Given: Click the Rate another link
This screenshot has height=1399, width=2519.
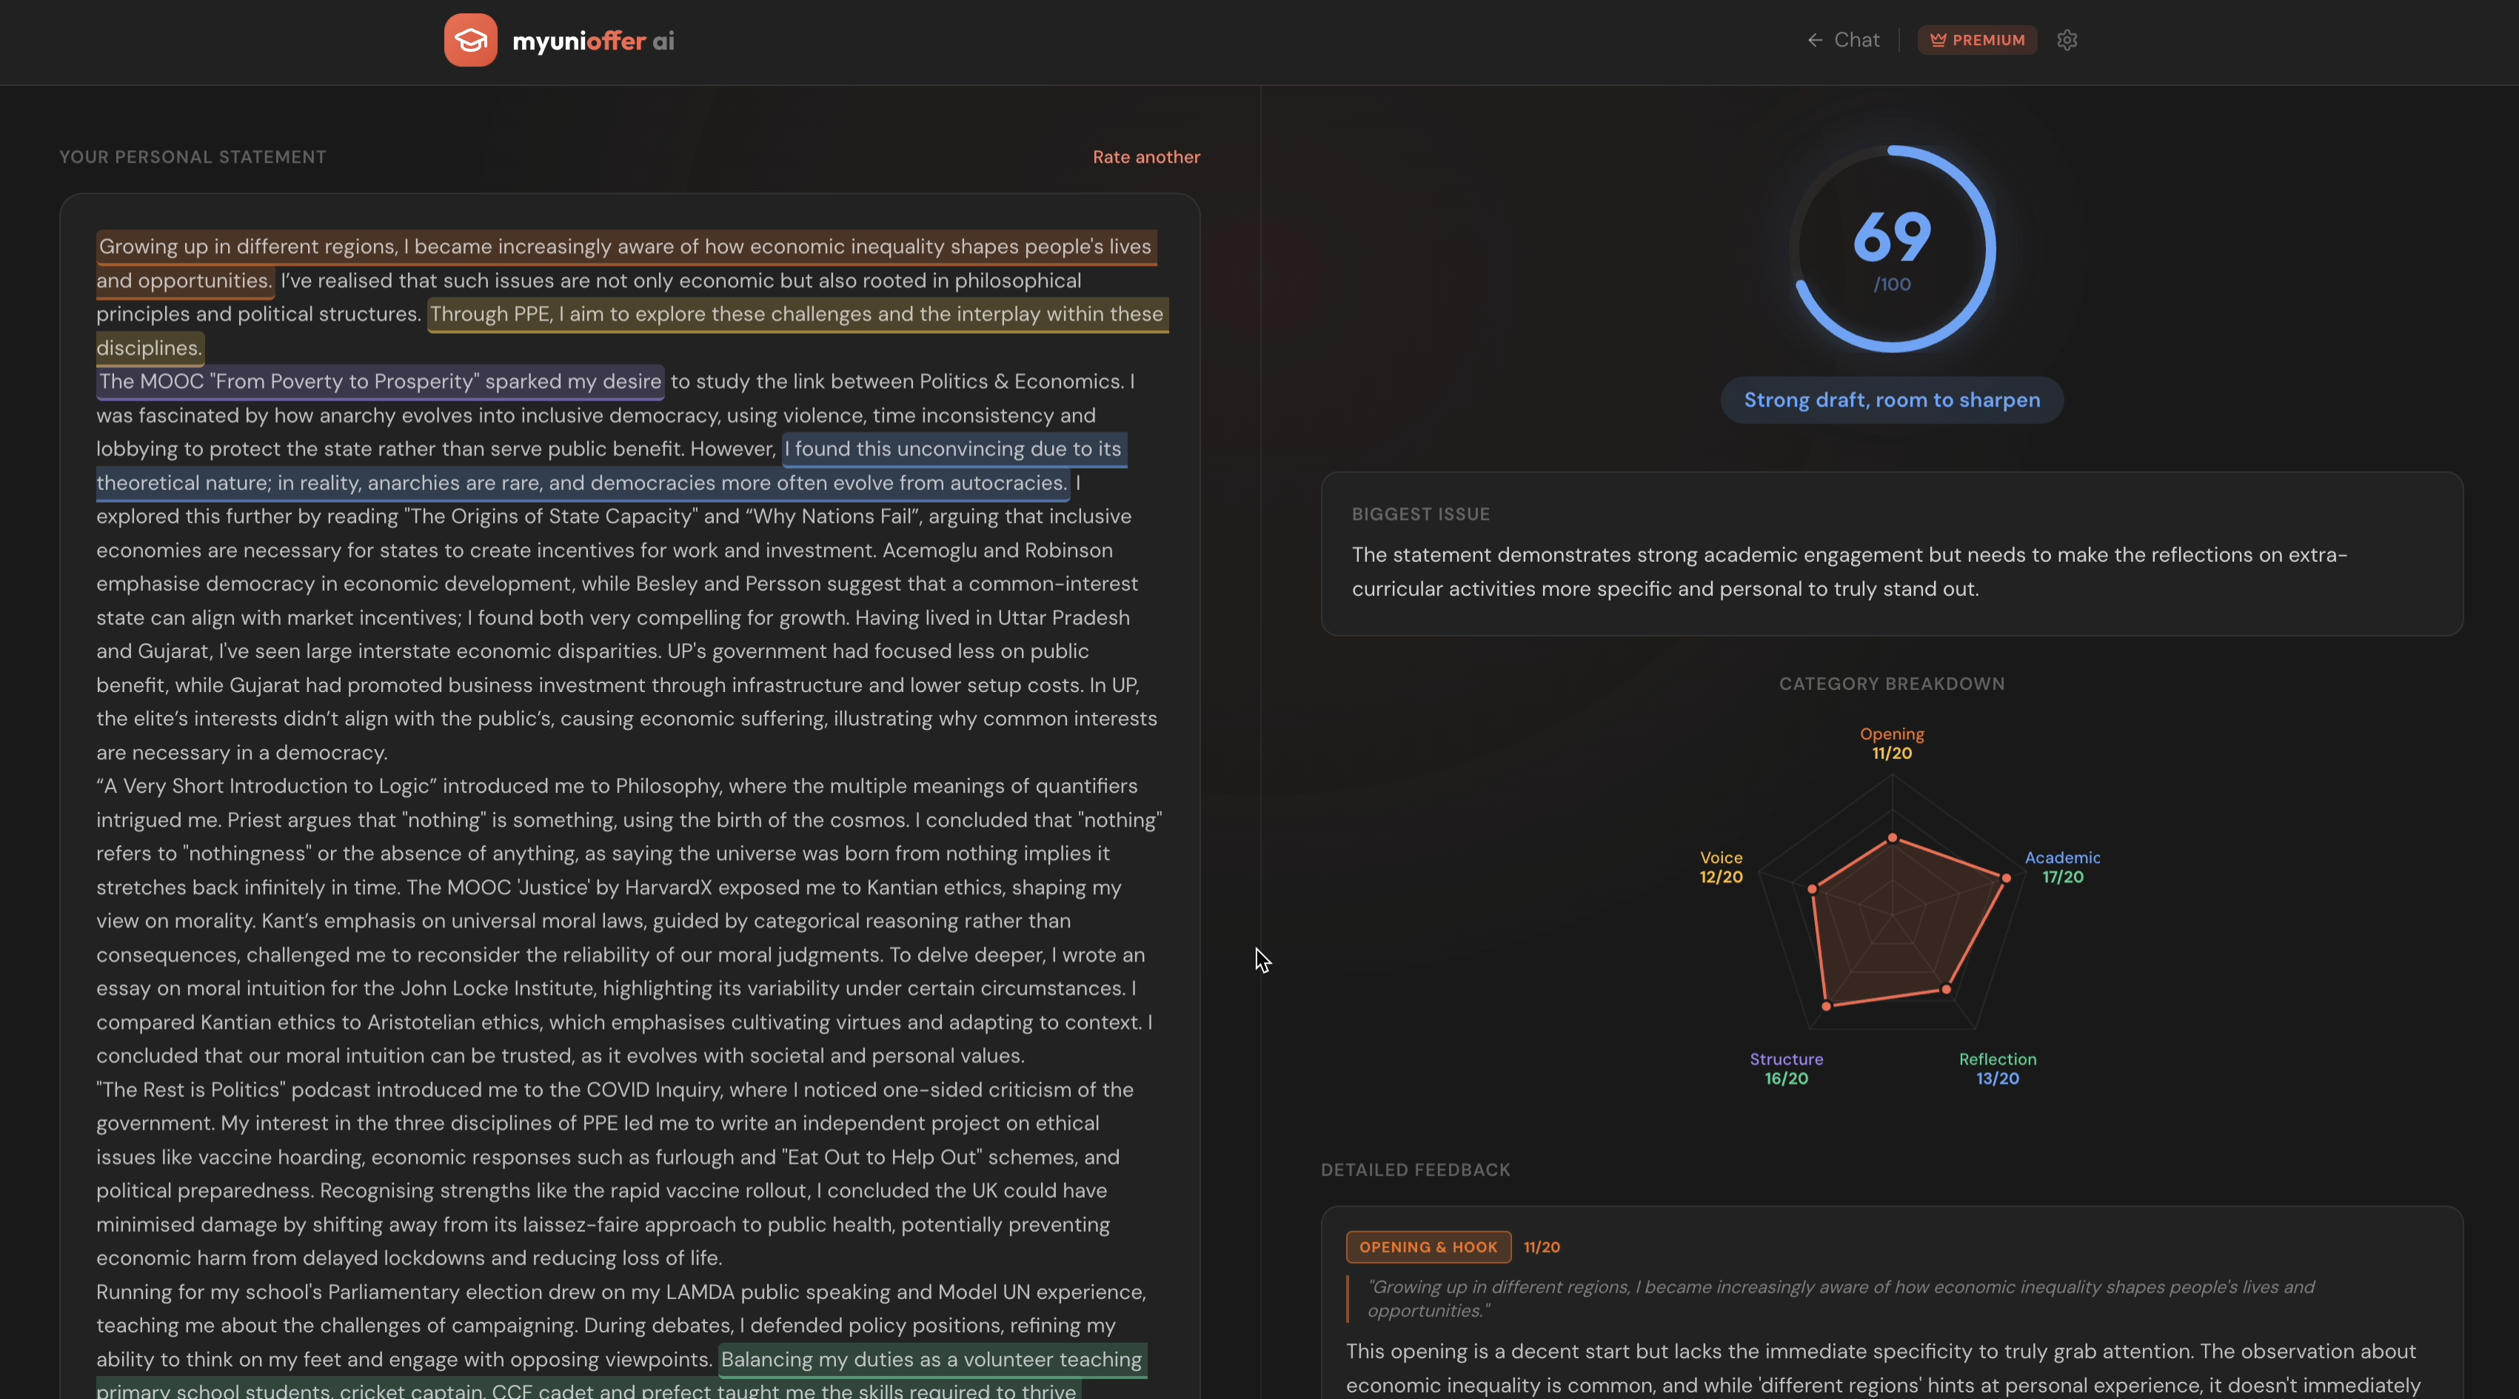Looking at the screenshot, I should (x=1146, y=156).
